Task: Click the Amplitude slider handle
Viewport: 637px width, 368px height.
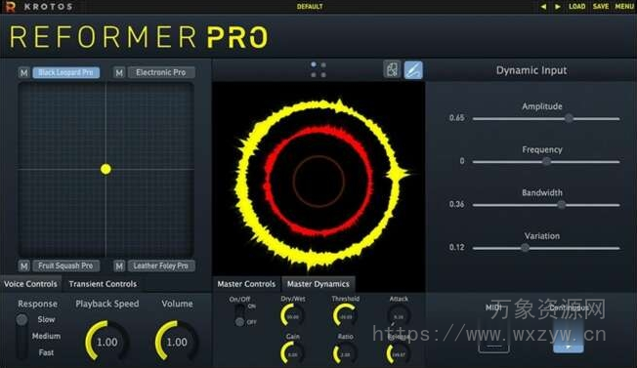Action: click(569, 118)
